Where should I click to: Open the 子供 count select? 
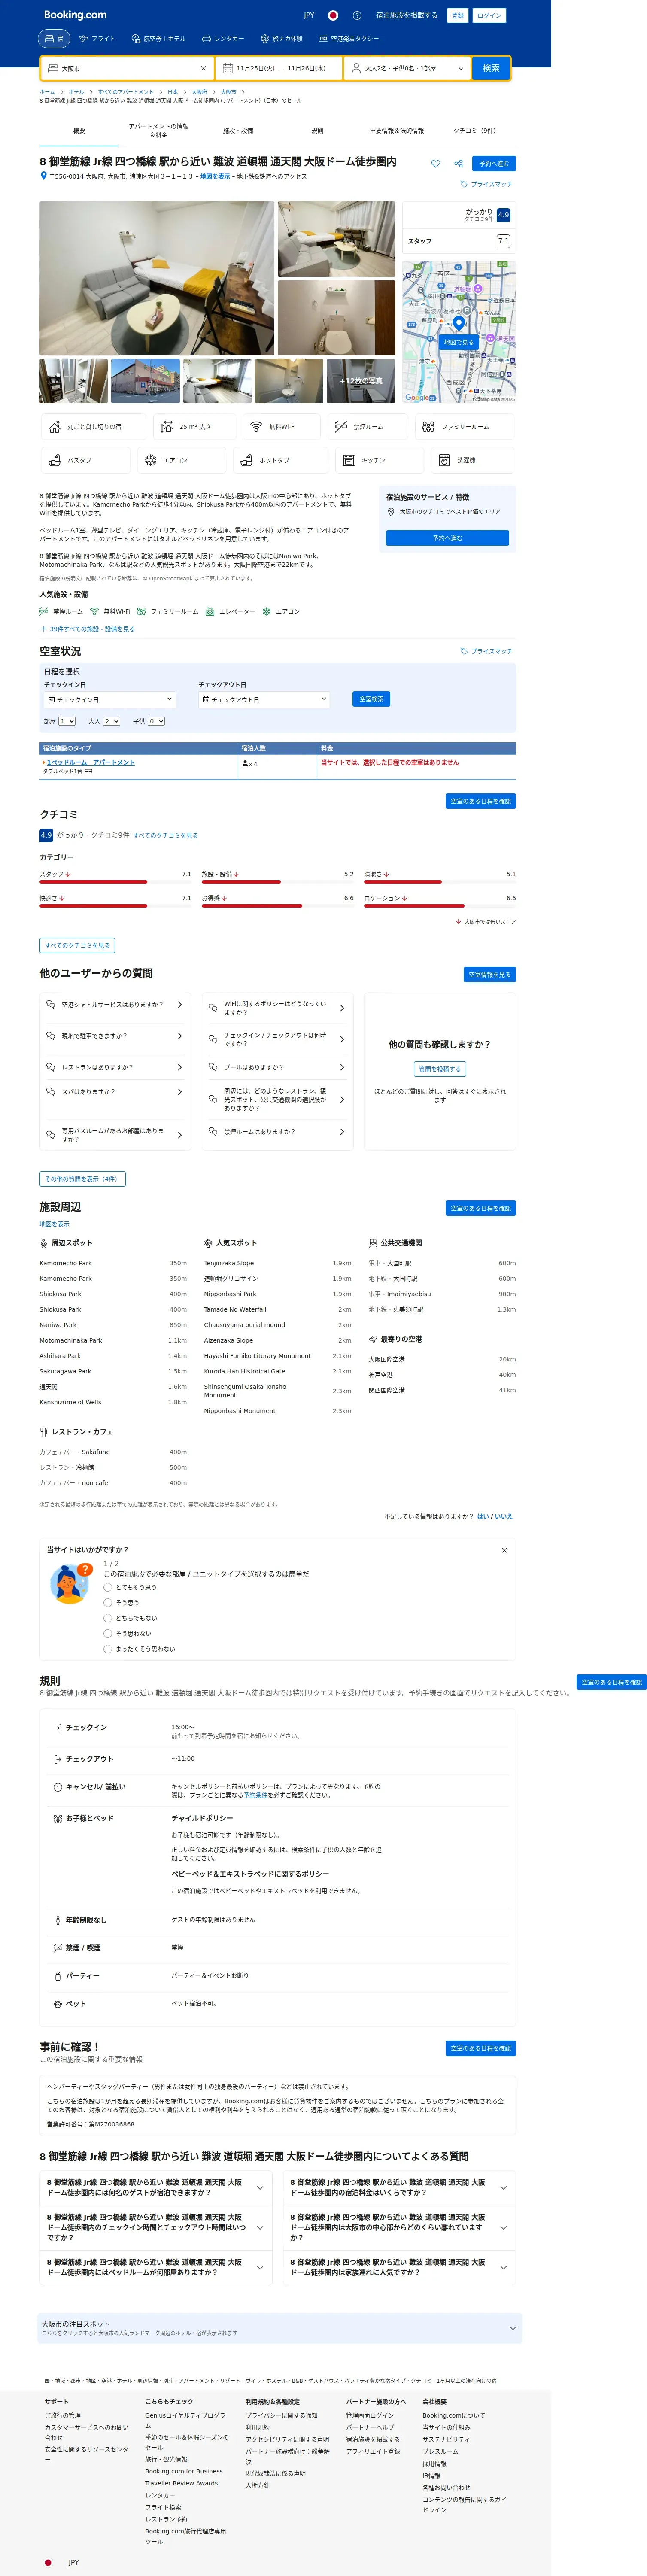tap(156, 721)
